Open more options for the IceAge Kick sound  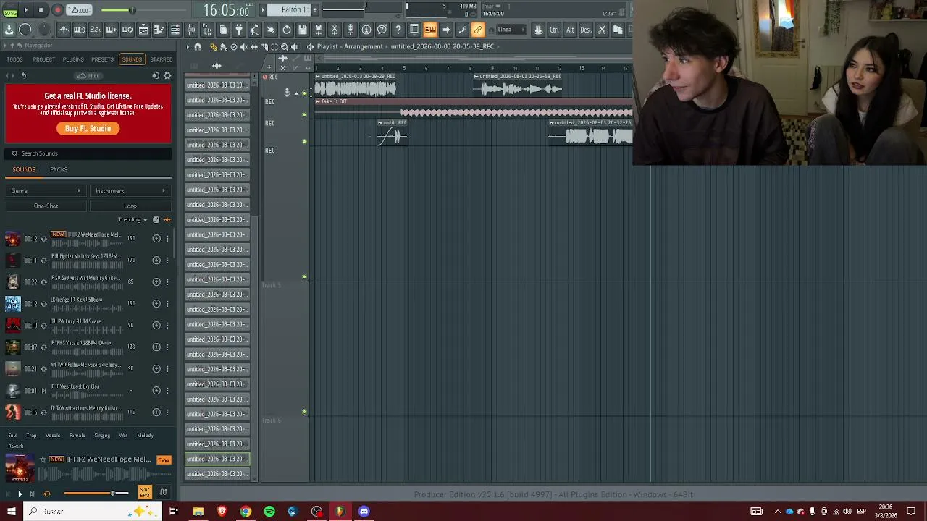click(x=167, y=304)
